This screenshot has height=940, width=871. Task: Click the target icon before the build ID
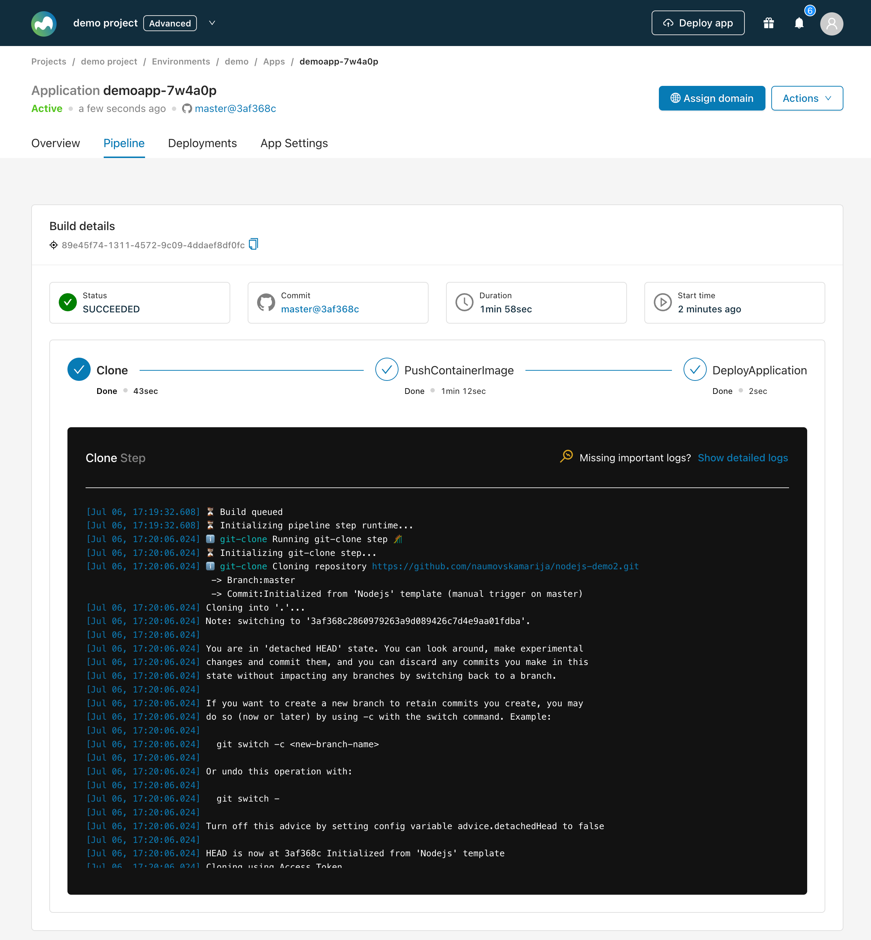point(54,245)
